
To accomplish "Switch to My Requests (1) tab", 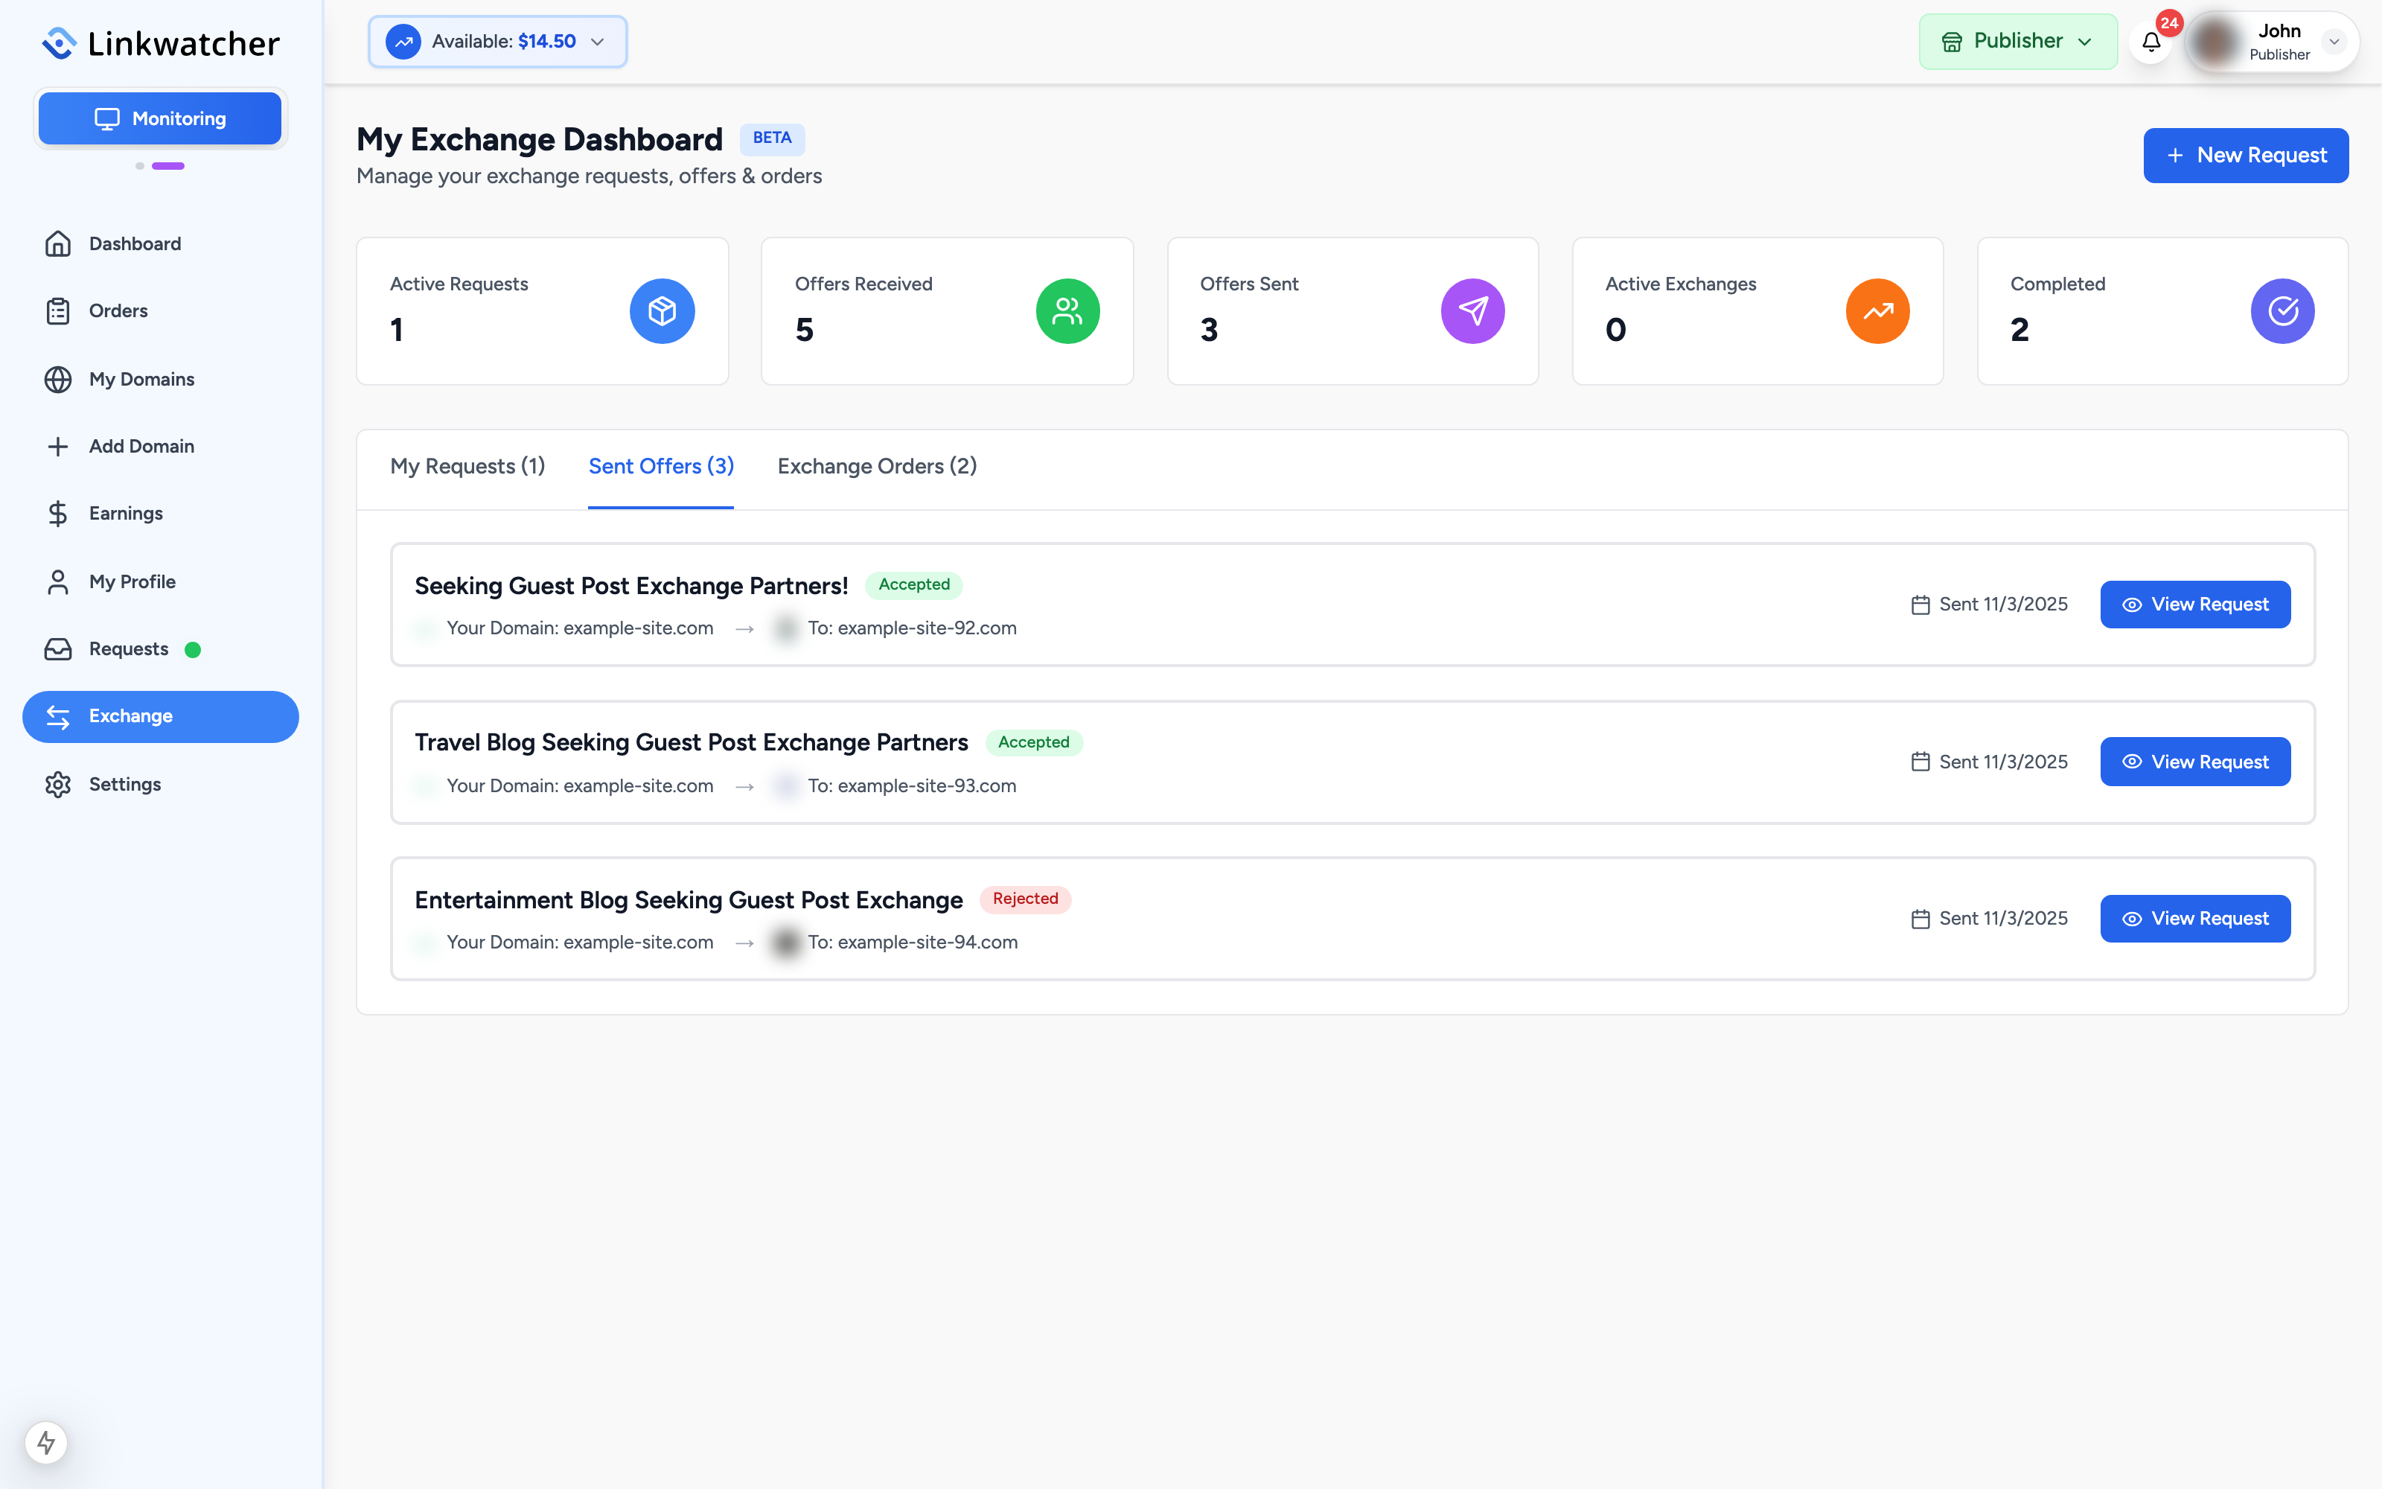I will pos(467,467).
